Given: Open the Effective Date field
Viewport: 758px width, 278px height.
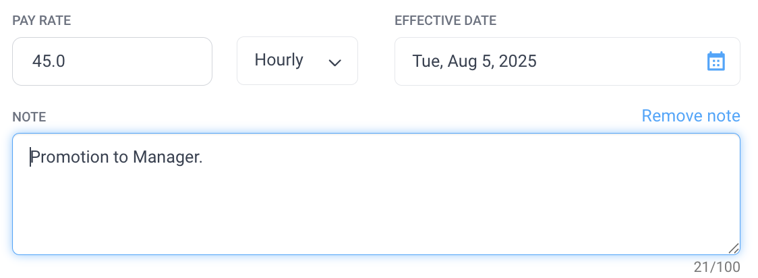Looking at the screenshot, I should (567, 61).
